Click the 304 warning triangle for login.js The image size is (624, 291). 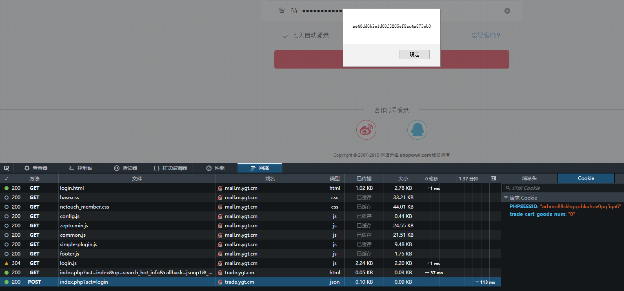click(7, 263)
